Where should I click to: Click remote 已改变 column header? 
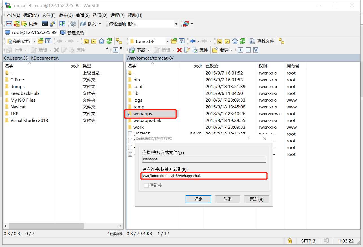[230, 66]
